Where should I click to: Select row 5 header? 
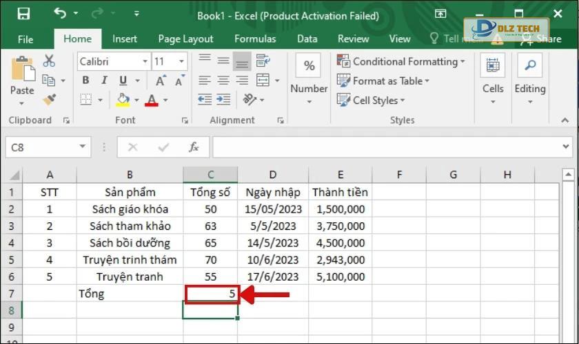pos(11,260)
